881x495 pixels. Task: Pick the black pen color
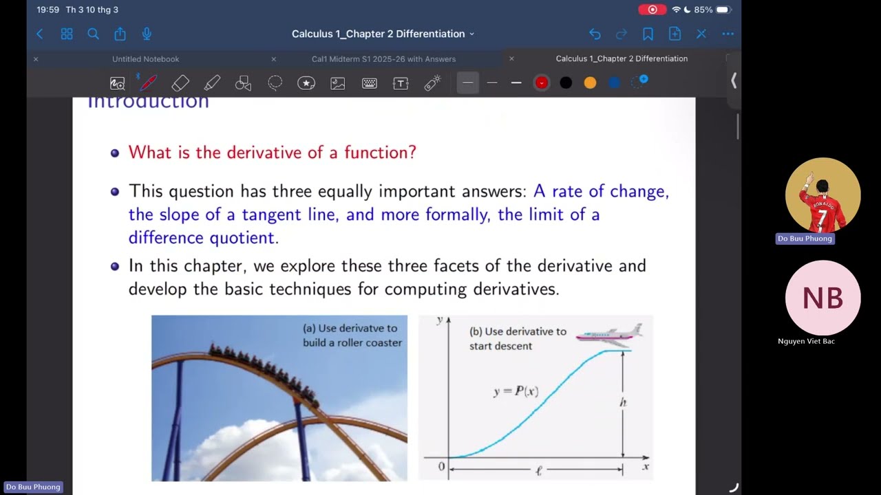(x=566, y=82)
